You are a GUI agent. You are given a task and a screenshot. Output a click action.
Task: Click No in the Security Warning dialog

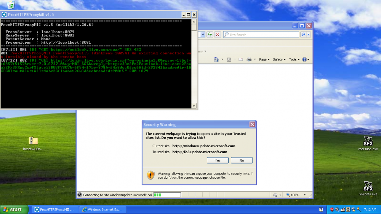click(242, 160)
